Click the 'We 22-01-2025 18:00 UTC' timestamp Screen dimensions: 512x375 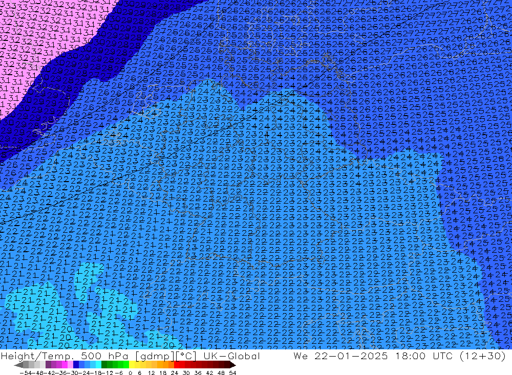[374, 356]
